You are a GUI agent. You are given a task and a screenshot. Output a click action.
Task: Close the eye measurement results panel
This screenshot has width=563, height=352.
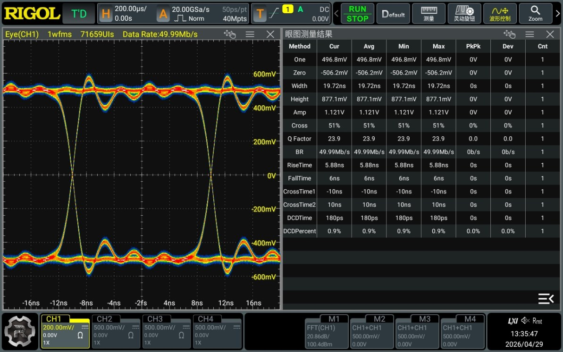(x=550, y=34)
